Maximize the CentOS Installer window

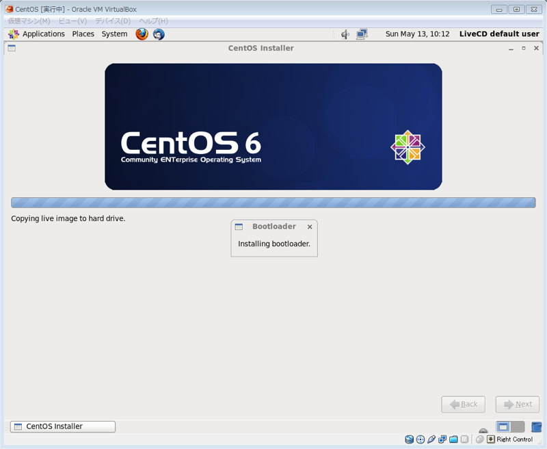tap(524, 48)
